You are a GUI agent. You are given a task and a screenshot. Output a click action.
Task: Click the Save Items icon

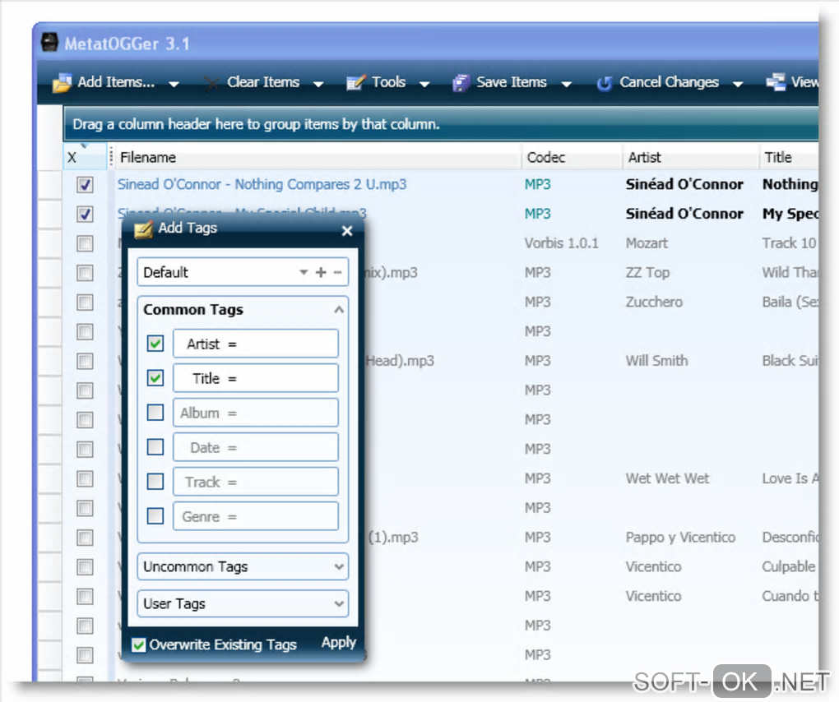[x=461, y=83]
